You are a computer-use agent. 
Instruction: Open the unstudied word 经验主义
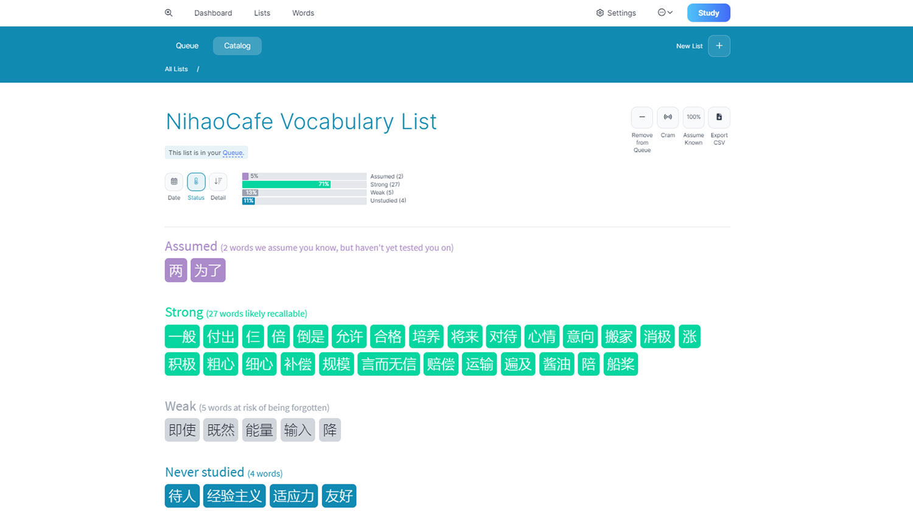coord(234,496)
